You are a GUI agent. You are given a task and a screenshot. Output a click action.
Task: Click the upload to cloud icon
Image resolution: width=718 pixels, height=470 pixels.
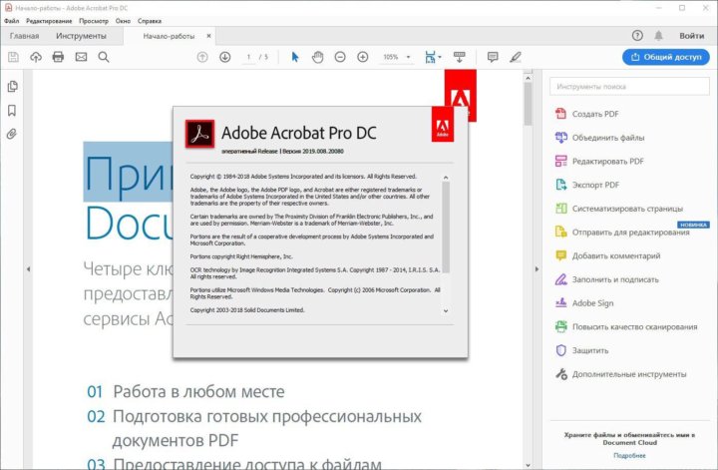click(x=36, y=57)
